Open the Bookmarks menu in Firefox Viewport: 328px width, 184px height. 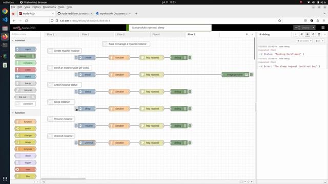point(49,7)
